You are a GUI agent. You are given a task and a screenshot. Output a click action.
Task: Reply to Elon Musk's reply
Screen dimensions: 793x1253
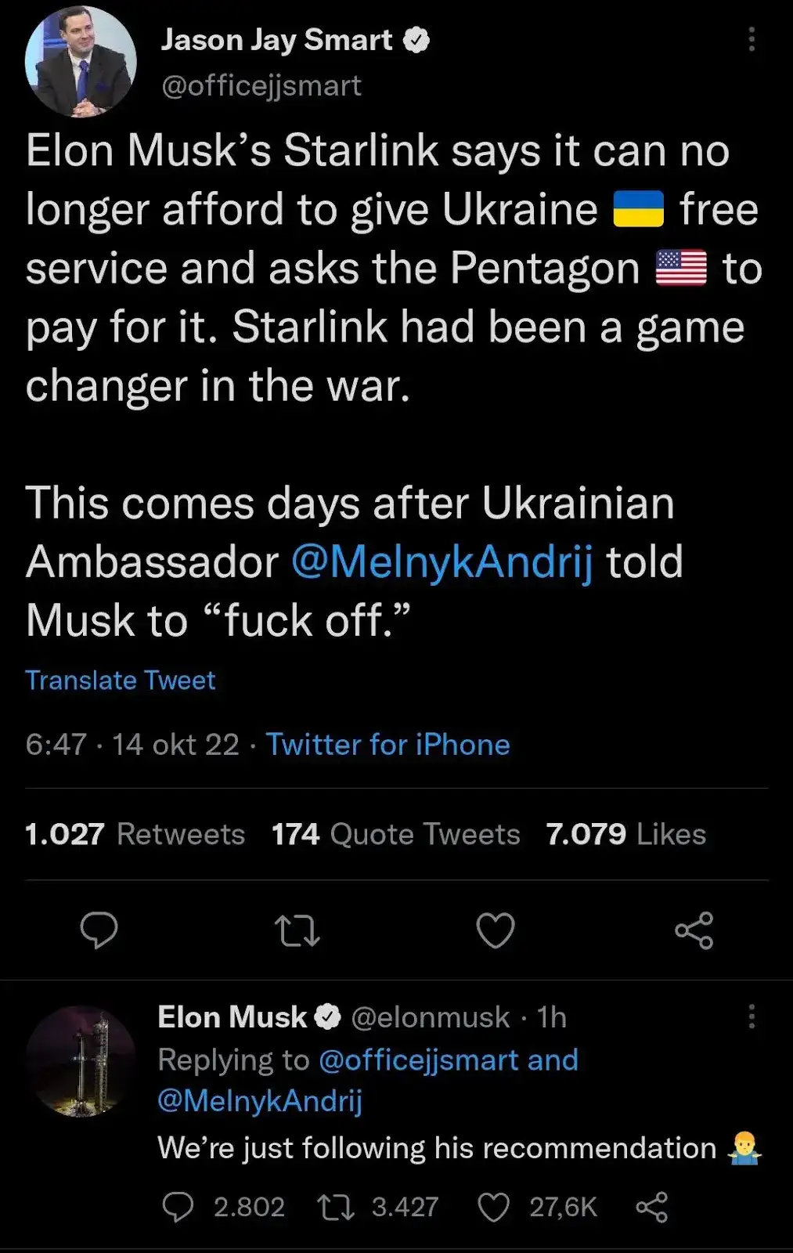178,1208
